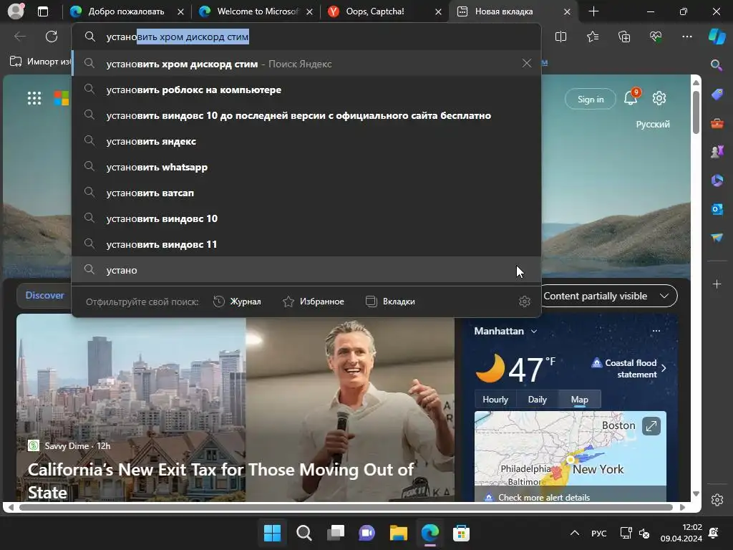
Task: Click the Sign in button
Action: tap(591, 99)
